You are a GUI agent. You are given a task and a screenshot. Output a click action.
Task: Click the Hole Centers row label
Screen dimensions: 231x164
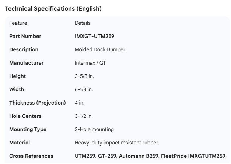click(25, 116)
